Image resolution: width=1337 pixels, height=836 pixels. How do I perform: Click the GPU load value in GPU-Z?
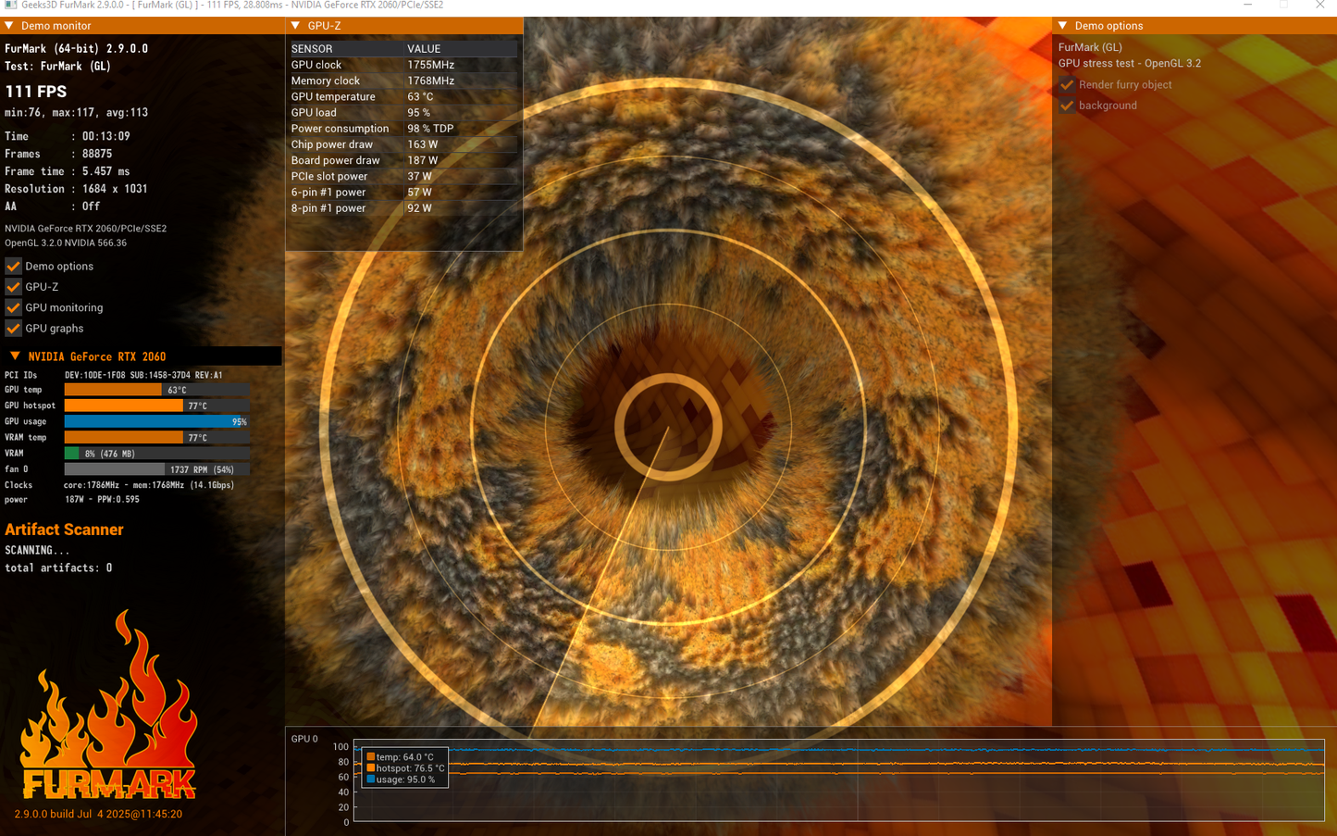point(419,113)
